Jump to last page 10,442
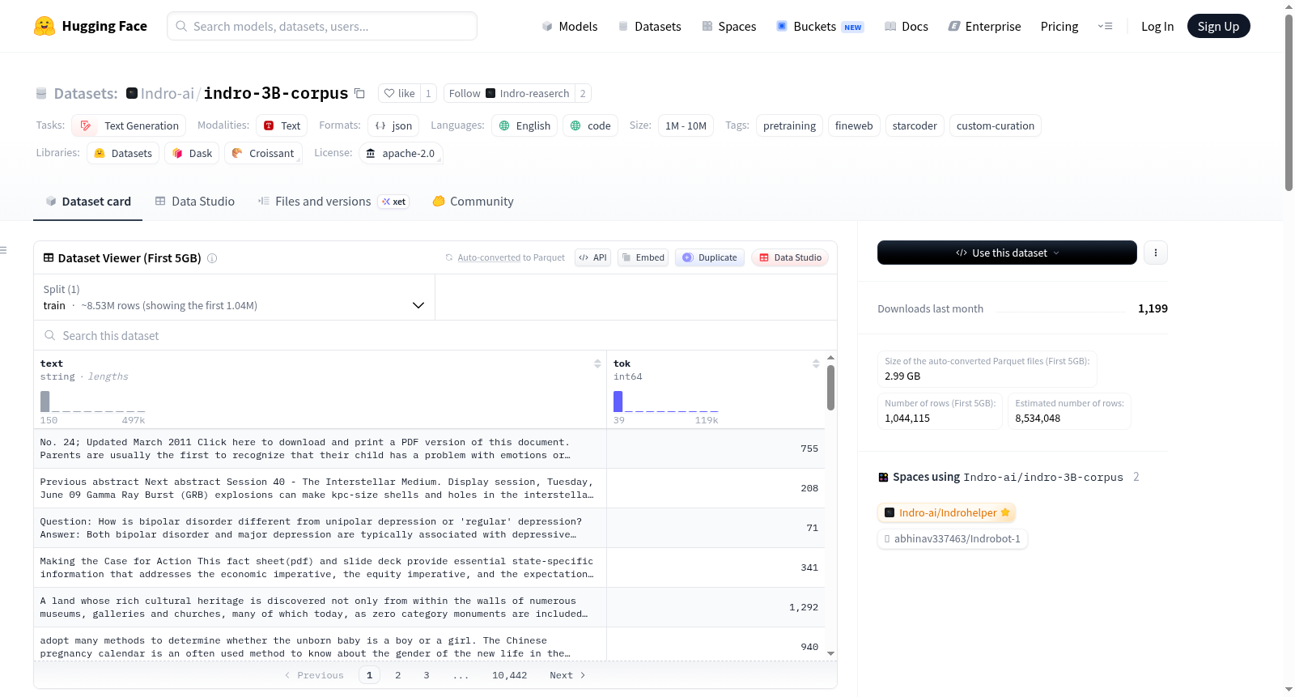Screen dimensions: 1295x697 click(510, 675)
